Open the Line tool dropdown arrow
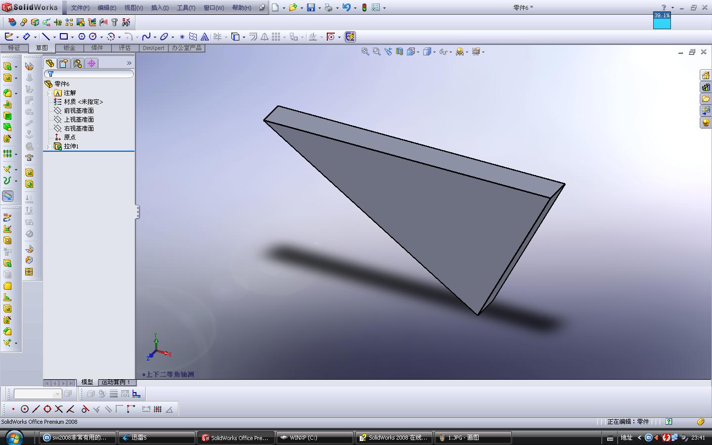The image size is (712, 445). [54, 37]
